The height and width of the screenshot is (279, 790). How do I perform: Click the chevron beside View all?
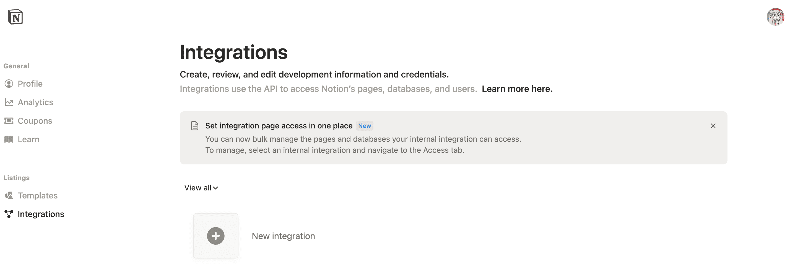click(x=215, y=188)
